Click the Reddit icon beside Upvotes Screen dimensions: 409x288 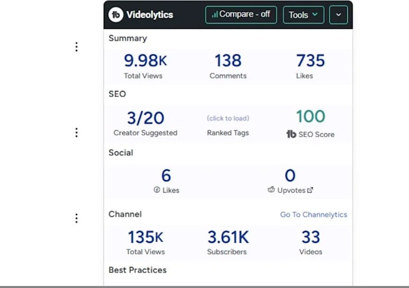coord(271,189)
